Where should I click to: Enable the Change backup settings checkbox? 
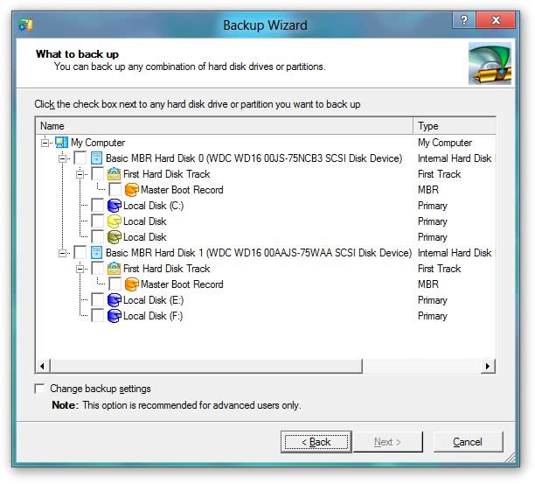tap(39, 389)
